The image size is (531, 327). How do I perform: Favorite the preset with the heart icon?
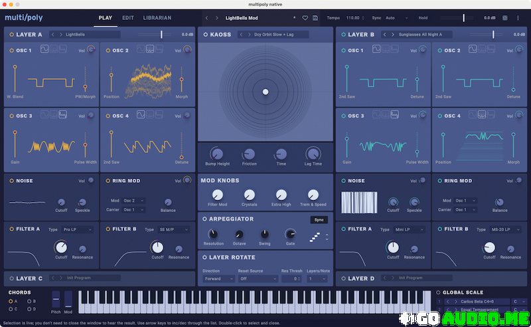[305, 18]
